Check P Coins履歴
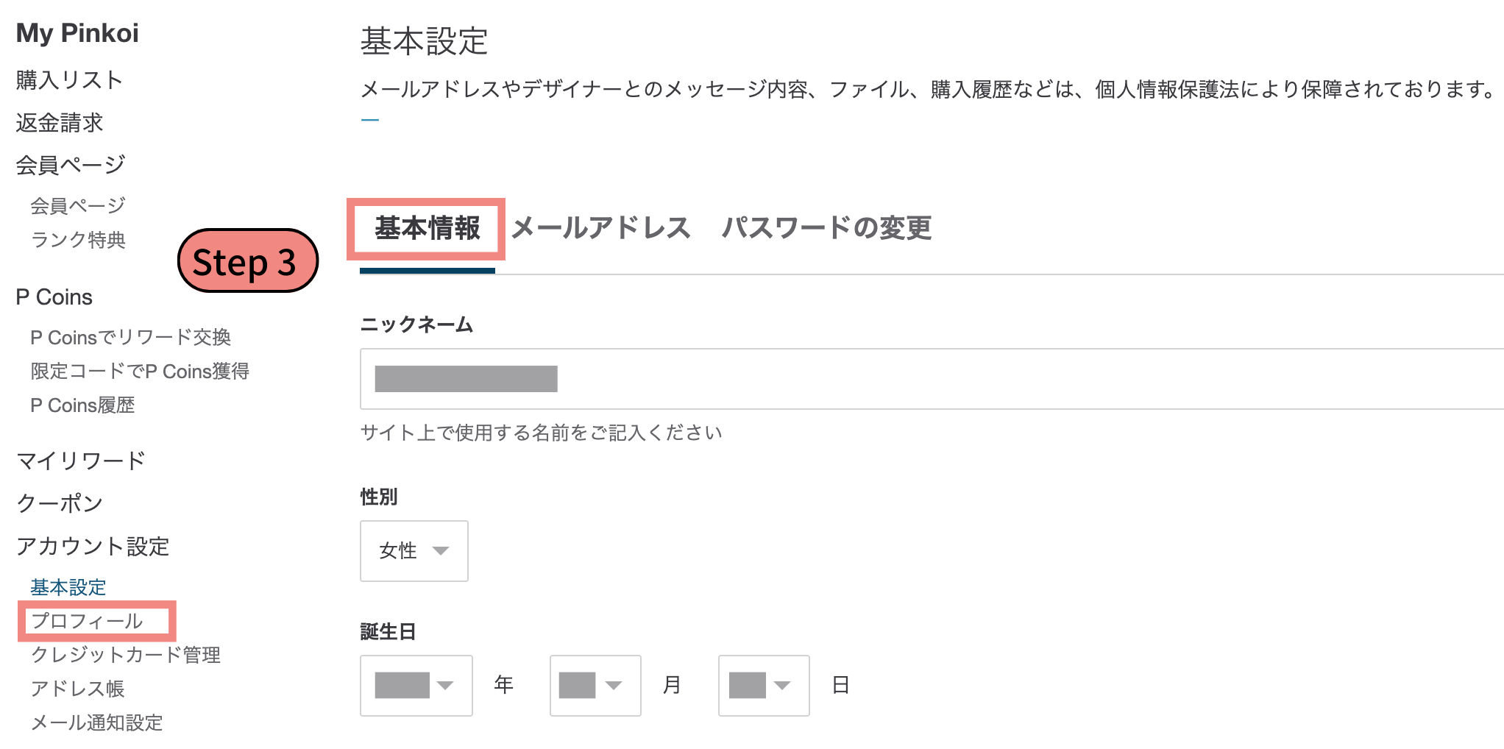Screen dimensions: 1504x749 click(81, 405)
